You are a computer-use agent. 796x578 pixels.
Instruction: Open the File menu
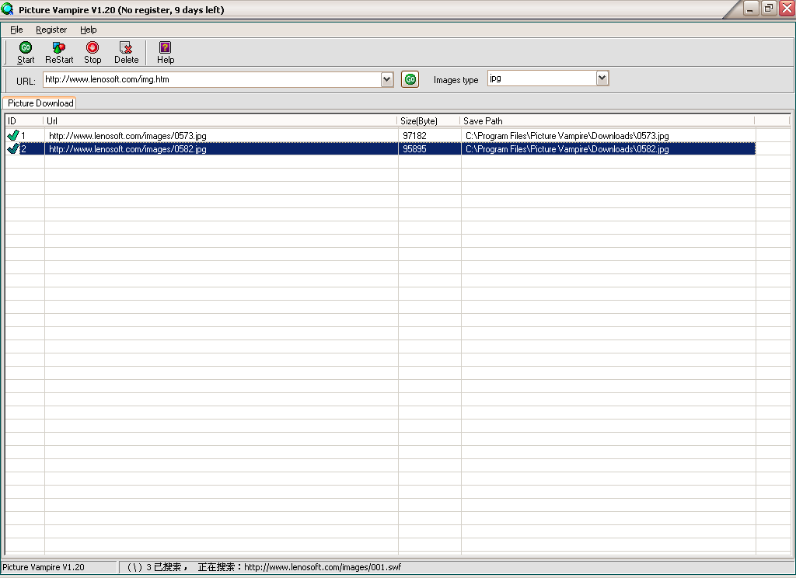[16, 30]
